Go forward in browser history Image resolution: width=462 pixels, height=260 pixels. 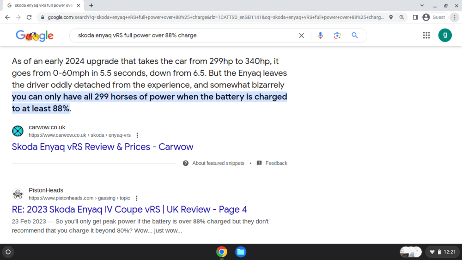coord(18,18)
